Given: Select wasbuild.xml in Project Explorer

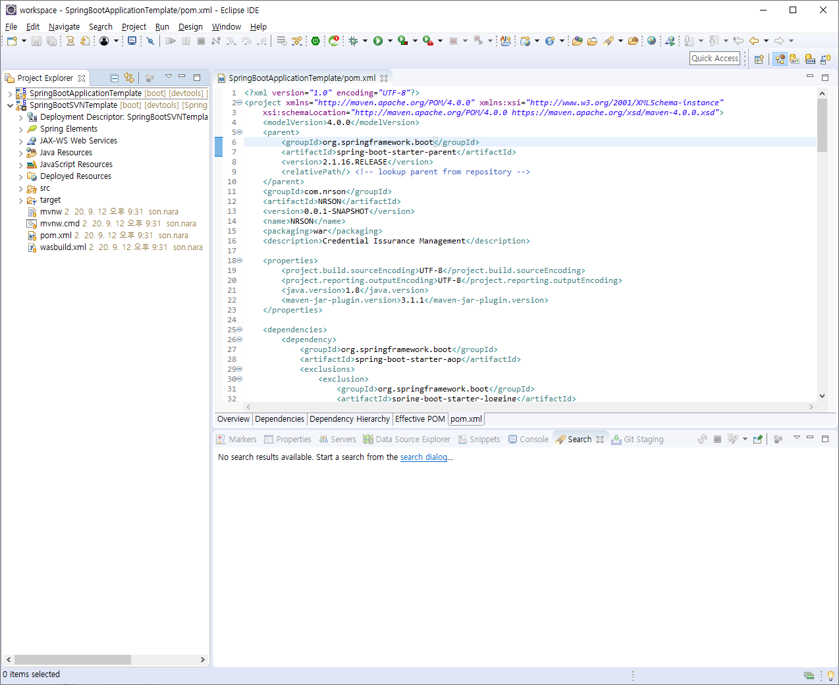Looking at the screenshot, I should (x=63, y=247).
